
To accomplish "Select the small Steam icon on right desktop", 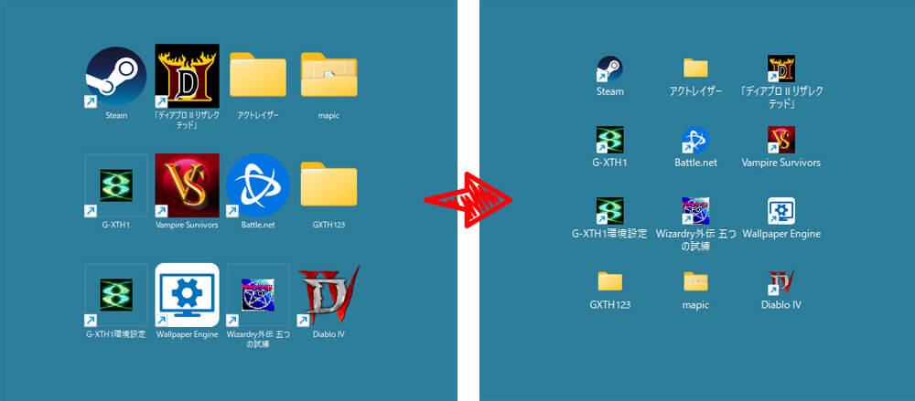I will pyautogui.click(x=609, y=69).
